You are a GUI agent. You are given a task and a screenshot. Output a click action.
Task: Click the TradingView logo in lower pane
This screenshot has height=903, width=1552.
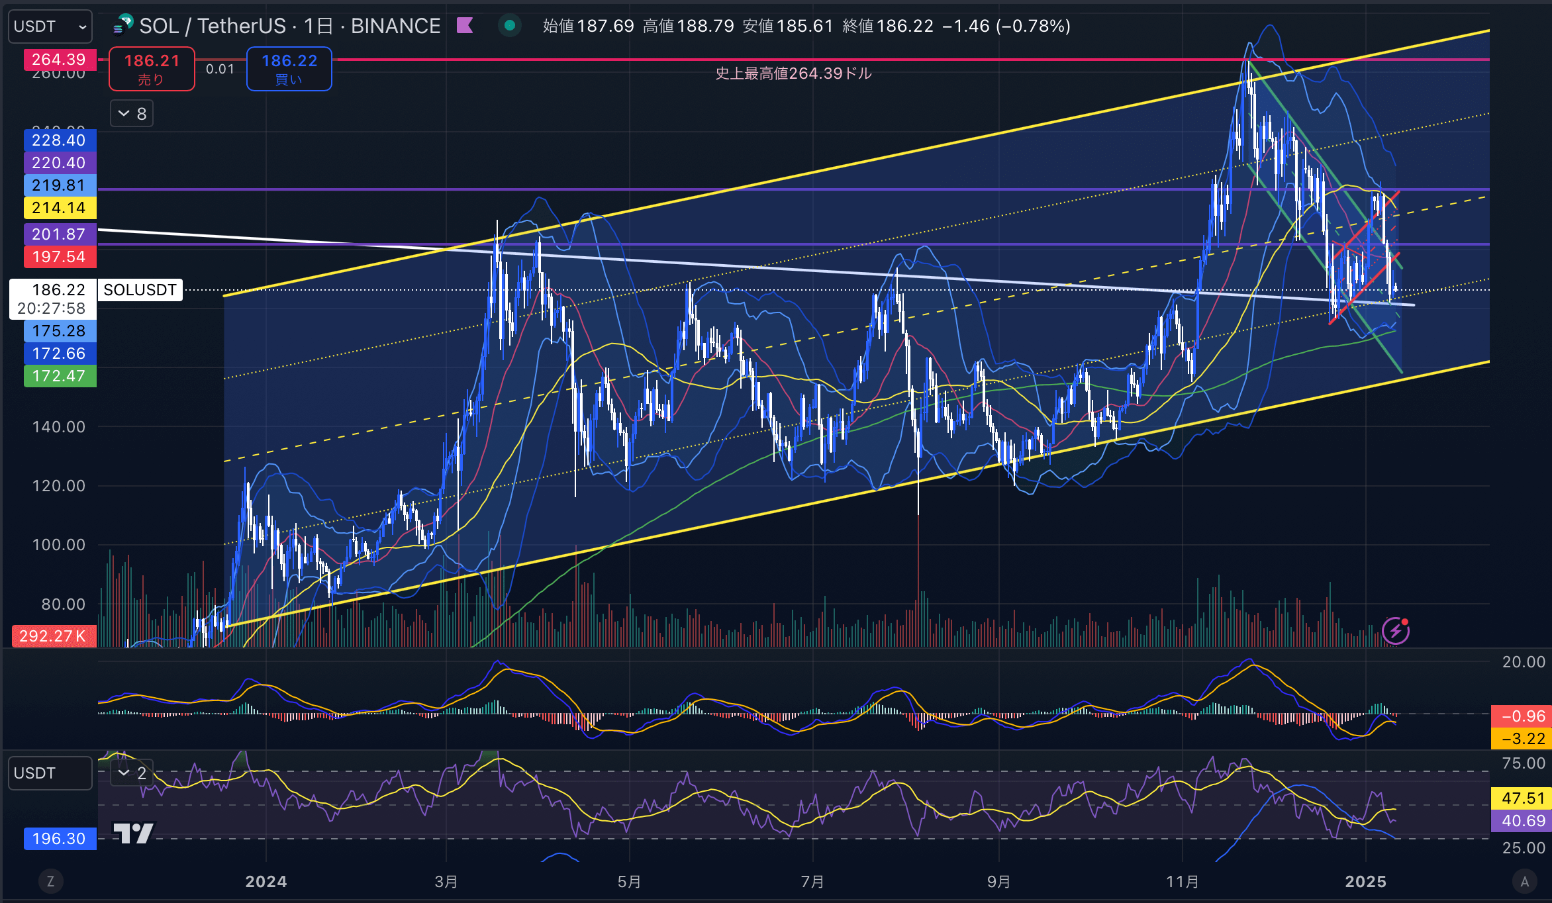point(133,833)
